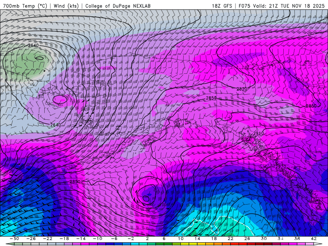
Task: Click the 2970 contour label
Action: click(281, 167)
